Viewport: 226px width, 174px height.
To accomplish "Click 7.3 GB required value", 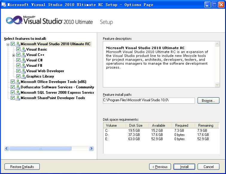I will coord(179,131).
